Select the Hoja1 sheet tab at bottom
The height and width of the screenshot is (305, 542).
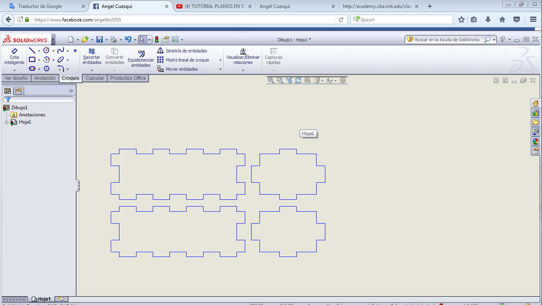click(41, 299)
